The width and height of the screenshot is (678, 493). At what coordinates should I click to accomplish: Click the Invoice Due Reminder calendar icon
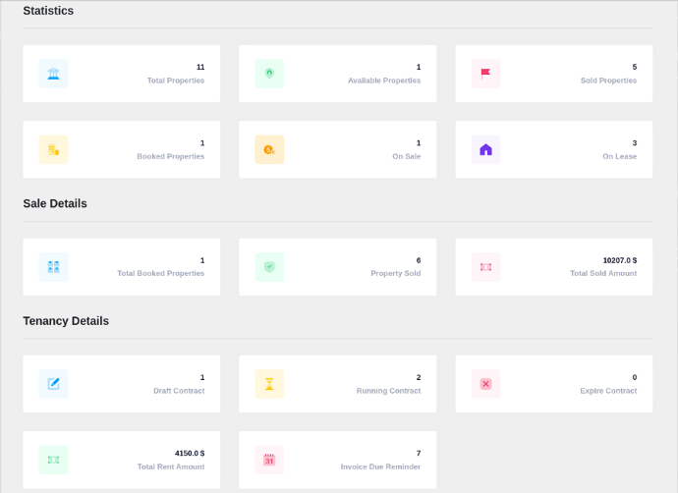(x=269, y=460)
